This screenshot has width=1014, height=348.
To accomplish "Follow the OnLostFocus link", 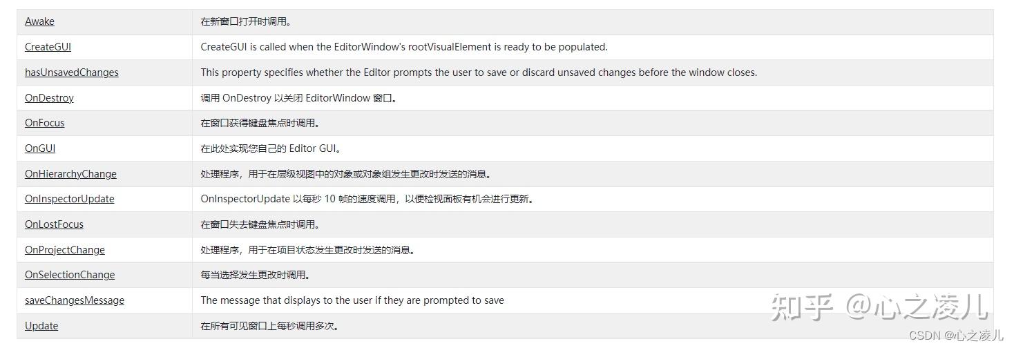I will coord(54,224).
